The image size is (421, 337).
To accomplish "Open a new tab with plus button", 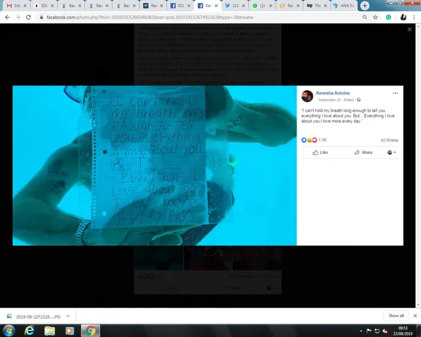I will pyautogui.click(x=365, y=5).
